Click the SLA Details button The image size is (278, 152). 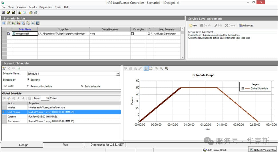pyautogui.click(x=205, y=25)
